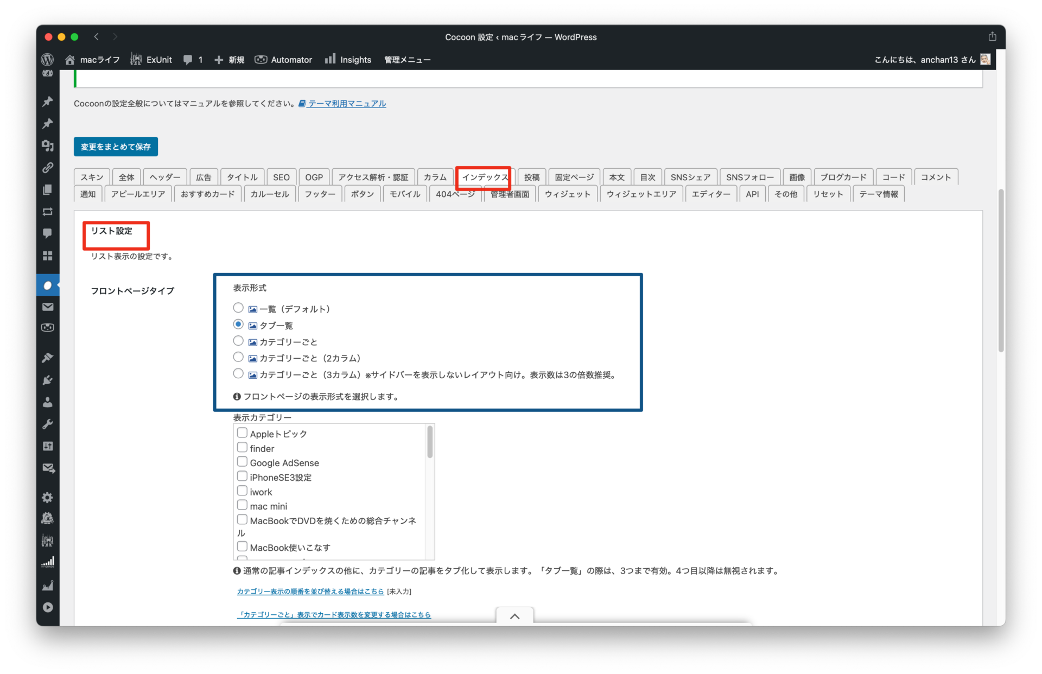This screenshot has height=674, width=1042.
Task: Open ウィジェットエリア settings tab
Action: pyautogui.click(x=641, y=194)
